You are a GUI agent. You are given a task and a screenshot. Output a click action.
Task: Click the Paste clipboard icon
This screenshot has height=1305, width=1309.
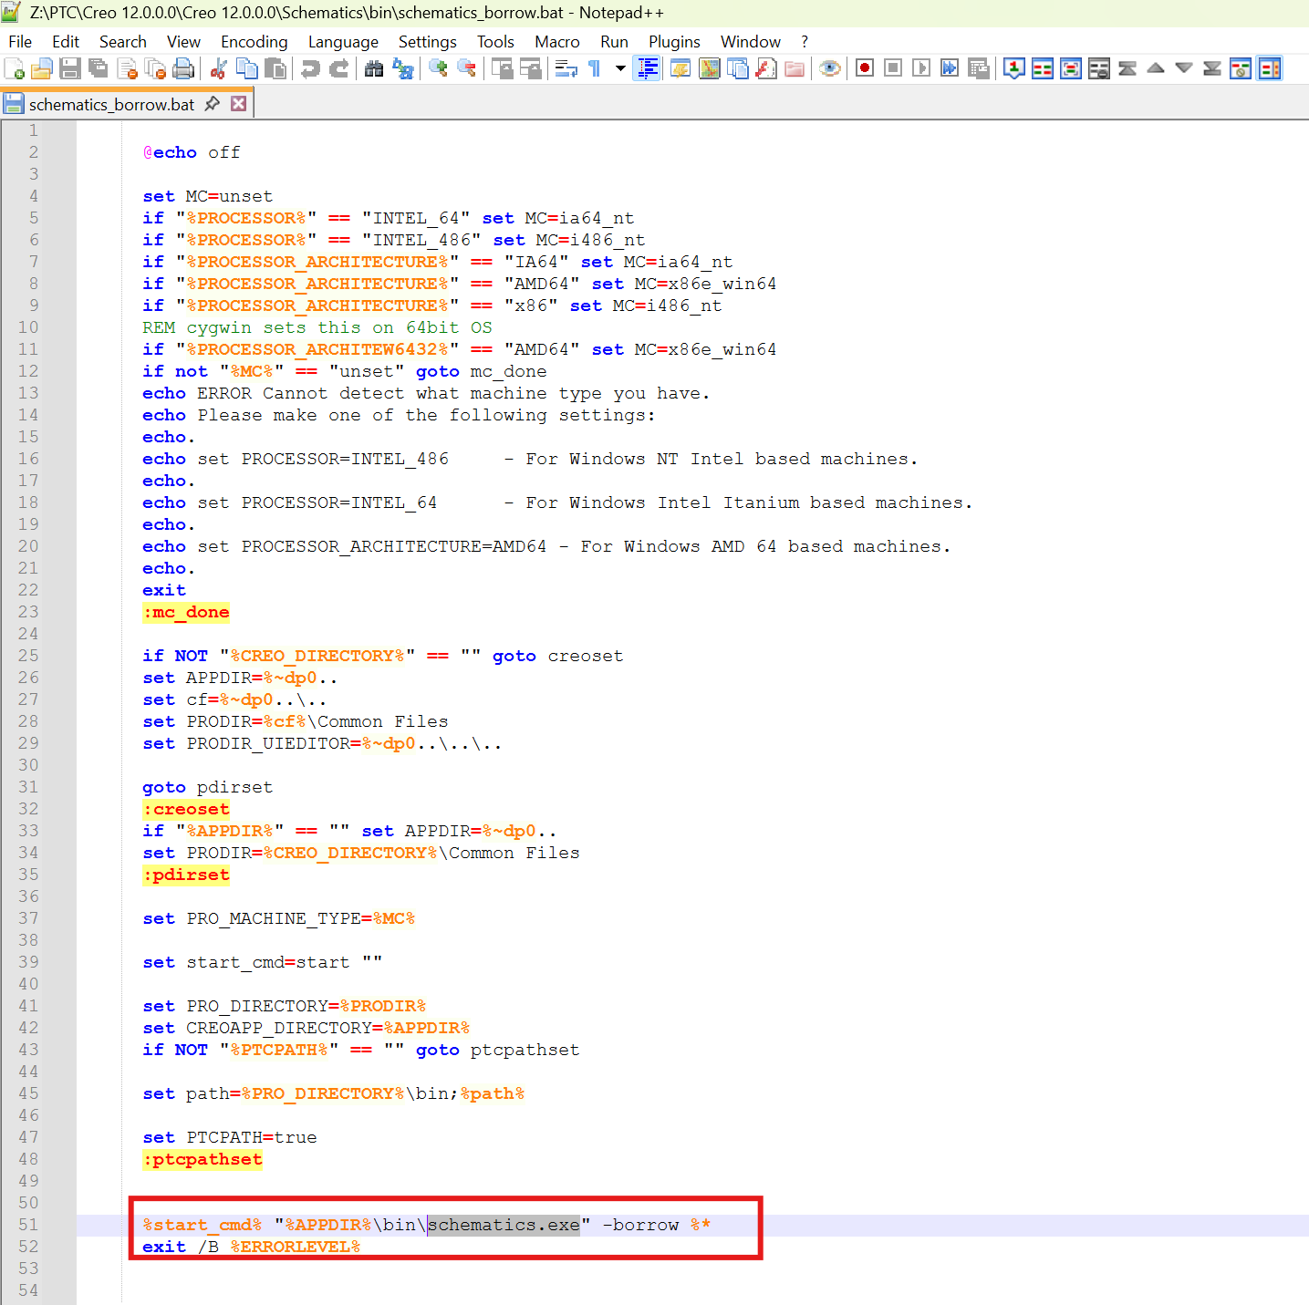tap(275, 68)
